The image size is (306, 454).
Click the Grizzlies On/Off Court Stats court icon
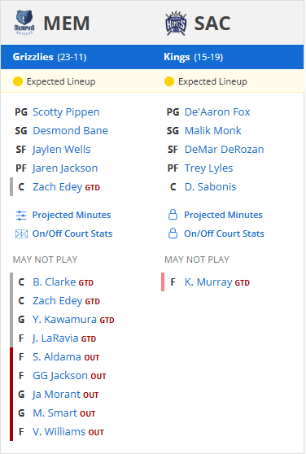21,234
